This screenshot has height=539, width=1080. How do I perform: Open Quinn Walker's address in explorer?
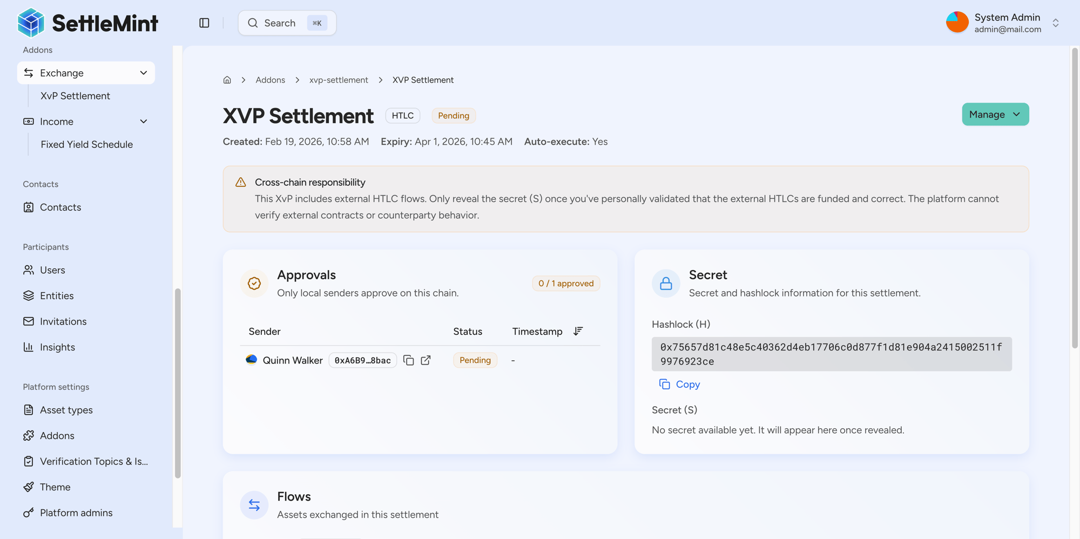coord(426,360)
